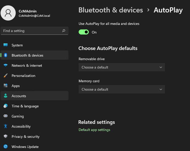The height and width of the screenshot is (151, 190).
Task: Open the Memory card default dropdown
Action: tap(122, 89)
